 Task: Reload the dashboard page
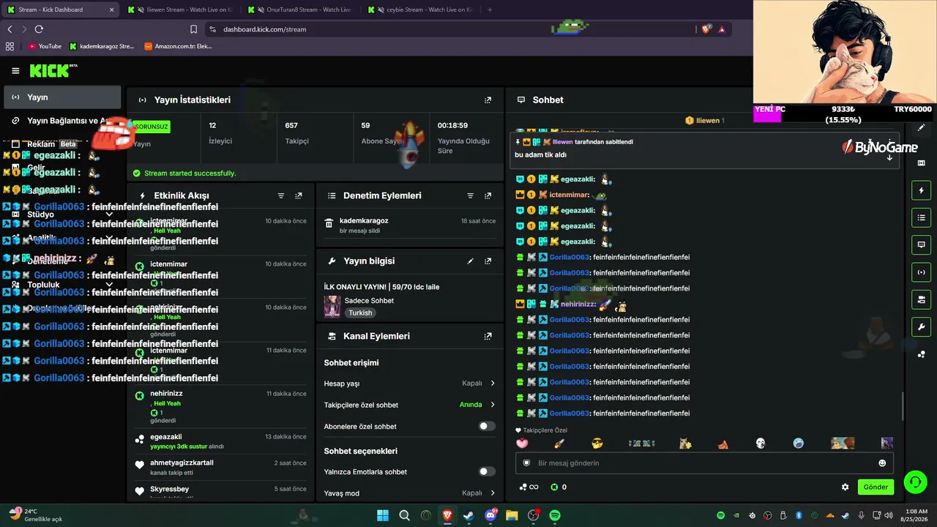39,29
